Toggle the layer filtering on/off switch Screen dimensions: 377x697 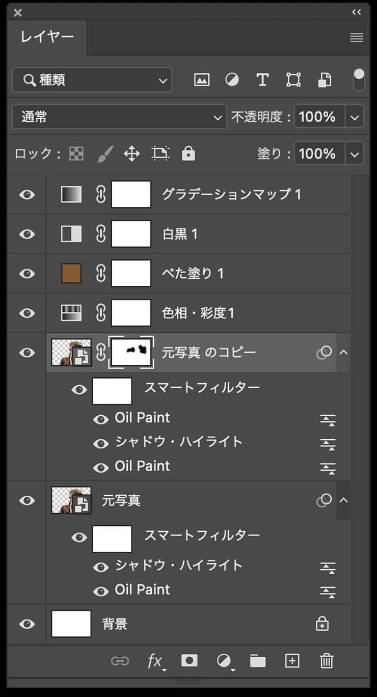[359, 80]
